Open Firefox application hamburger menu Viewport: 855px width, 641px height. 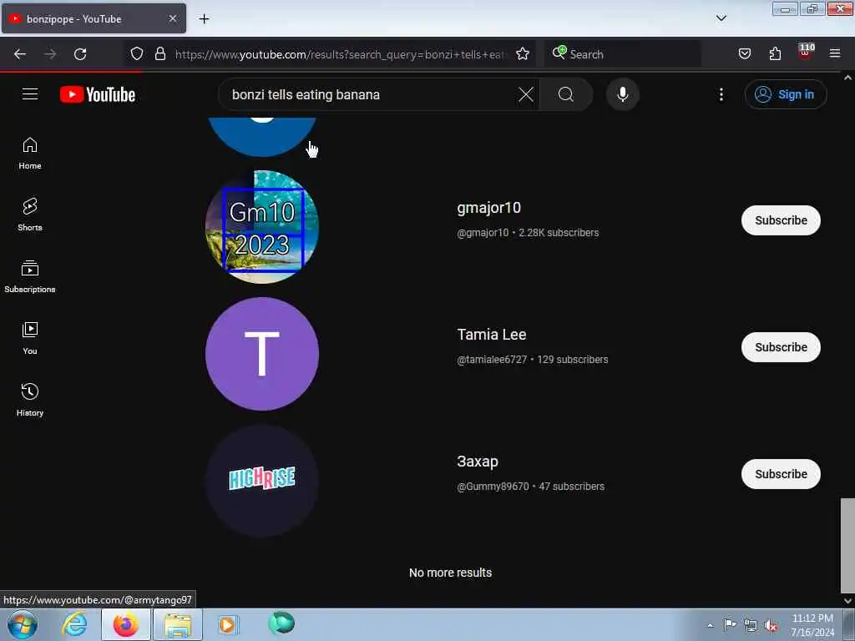pyautogui.click(x=835, y=53)
